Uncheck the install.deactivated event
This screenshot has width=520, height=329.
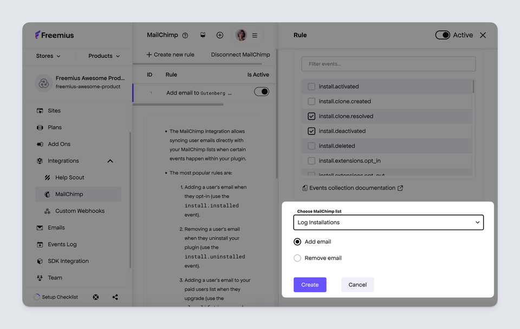311,131
